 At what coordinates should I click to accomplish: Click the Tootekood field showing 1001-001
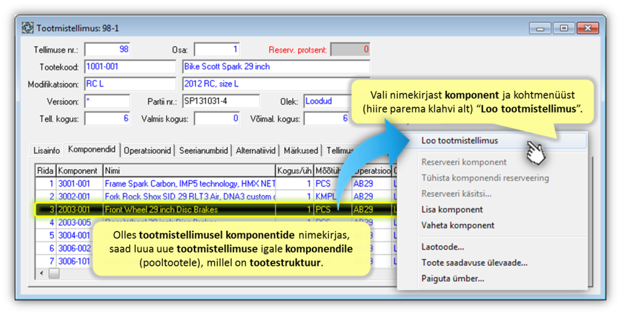point(130,67)
